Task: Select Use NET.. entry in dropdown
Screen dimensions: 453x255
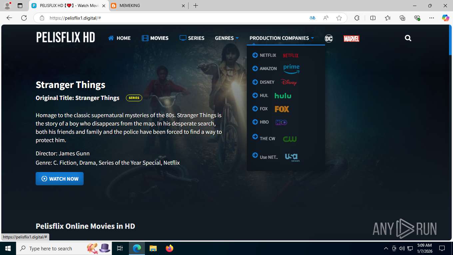Action: pos(269,157)
